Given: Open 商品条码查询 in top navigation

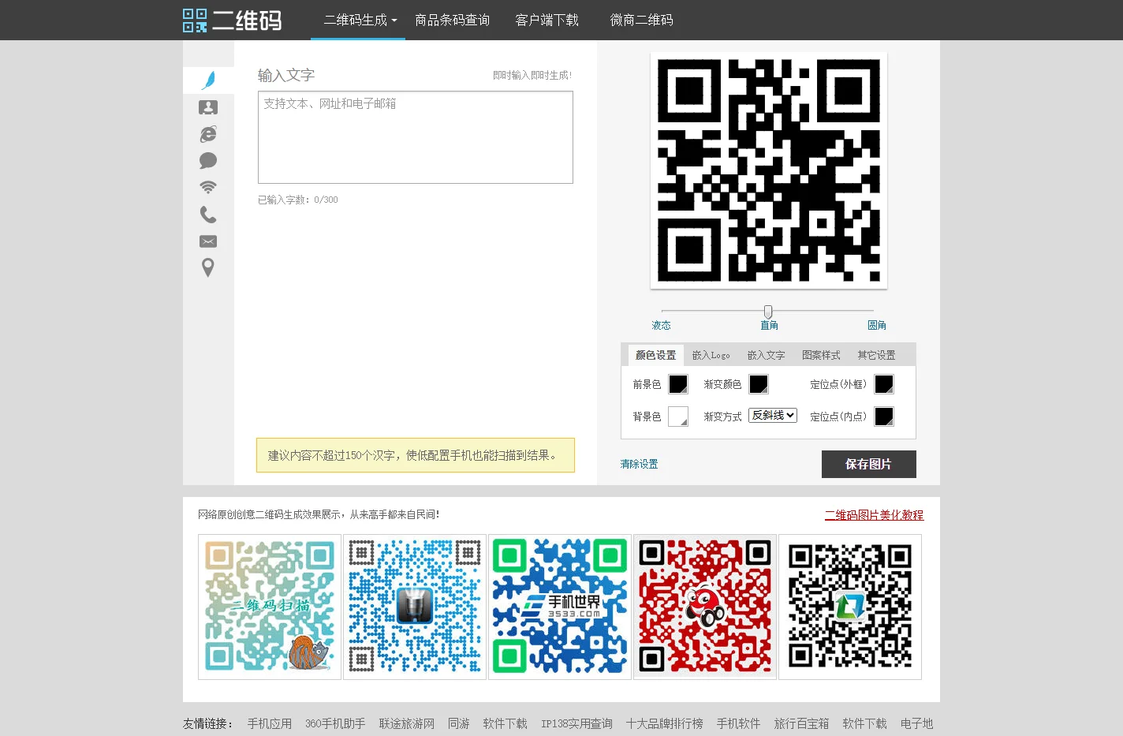Looking at the screenshot, I should 452,20.
